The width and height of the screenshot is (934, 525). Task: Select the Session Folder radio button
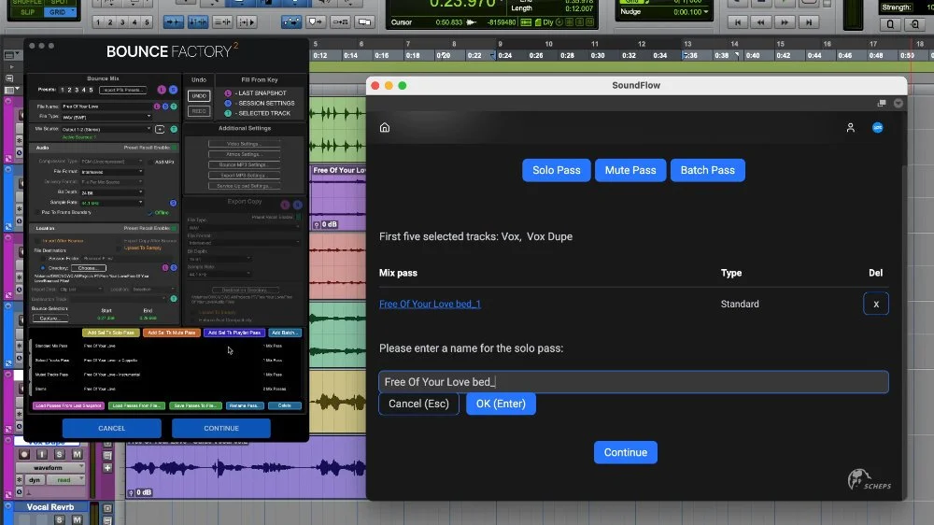(x=43, y=259)
